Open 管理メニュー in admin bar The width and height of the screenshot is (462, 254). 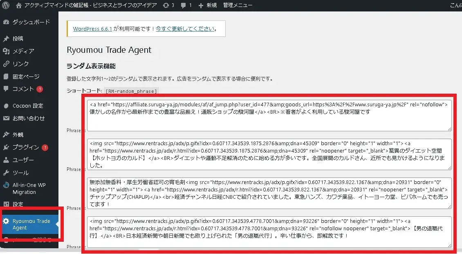click(x=238, y=5)
